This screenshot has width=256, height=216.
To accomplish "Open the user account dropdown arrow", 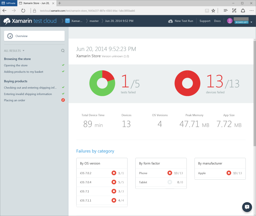I will (x=251, y=22).
